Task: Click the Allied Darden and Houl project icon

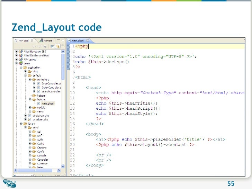Action: click(x=21, y=55)
